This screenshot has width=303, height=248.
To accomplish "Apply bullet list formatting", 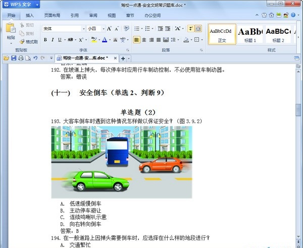I will tap(137, 29).
